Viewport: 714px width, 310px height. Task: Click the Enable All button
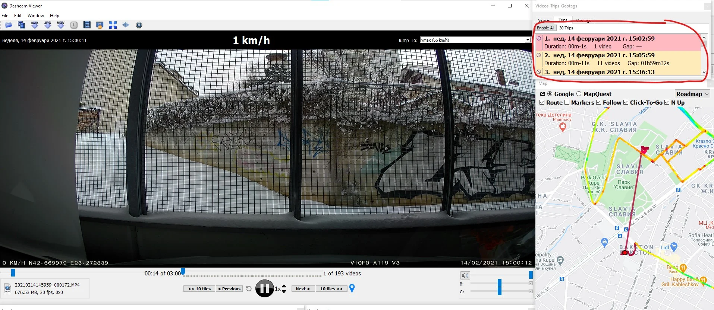[x=545, y=28]
